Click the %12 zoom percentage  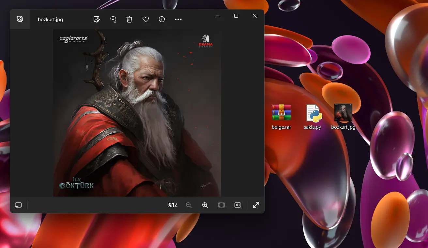(x=173, y=205)
